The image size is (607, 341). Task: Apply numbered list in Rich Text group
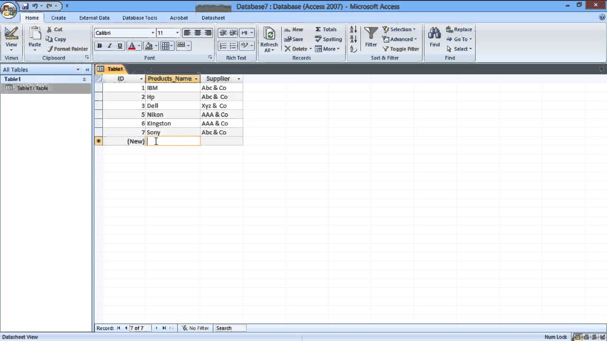click(222, 45)
